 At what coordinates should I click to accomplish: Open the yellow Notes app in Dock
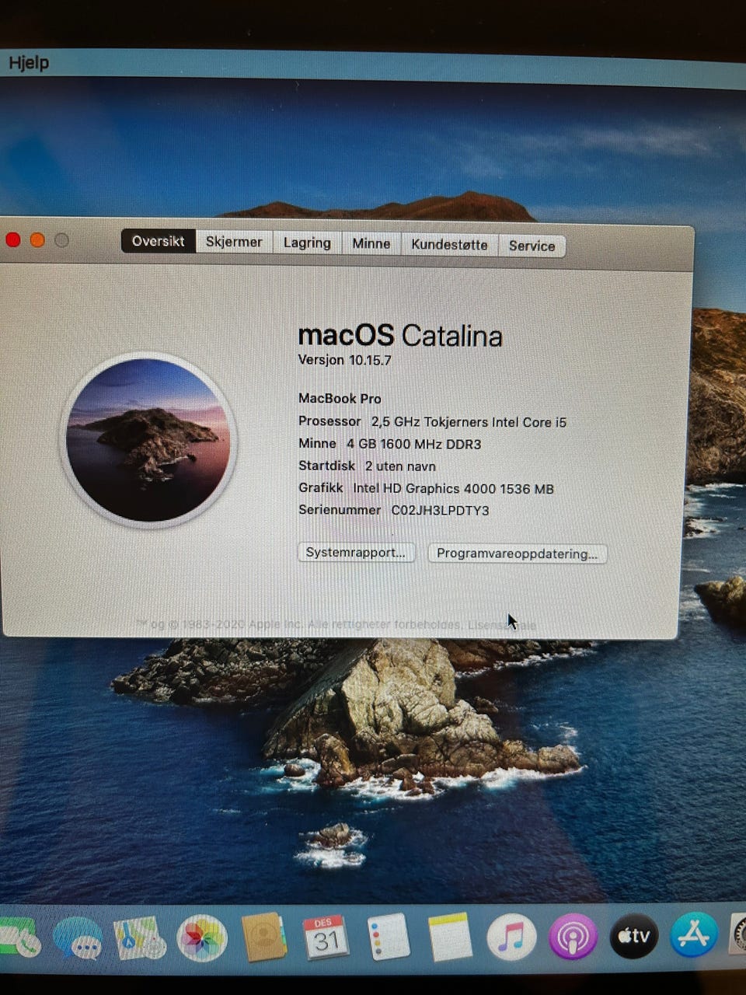click(x=450, y=936)
